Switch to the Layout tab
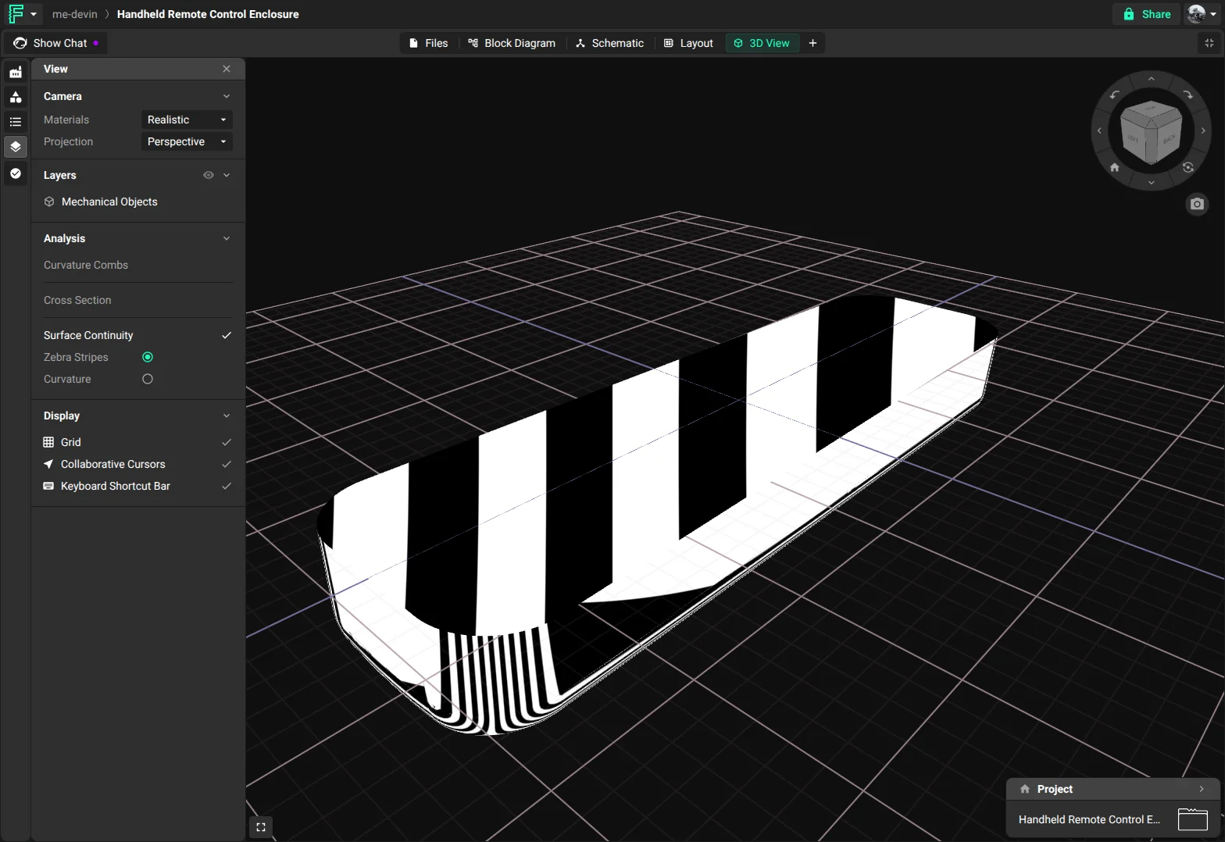The image size is (1225, 842). pos(688,43)
